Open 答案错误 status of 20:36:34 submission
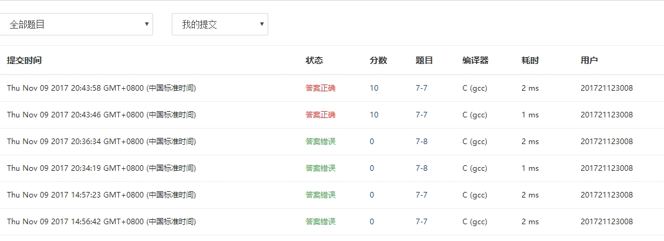The height and width of the screenshot is (241, 664). click(320, 141)
